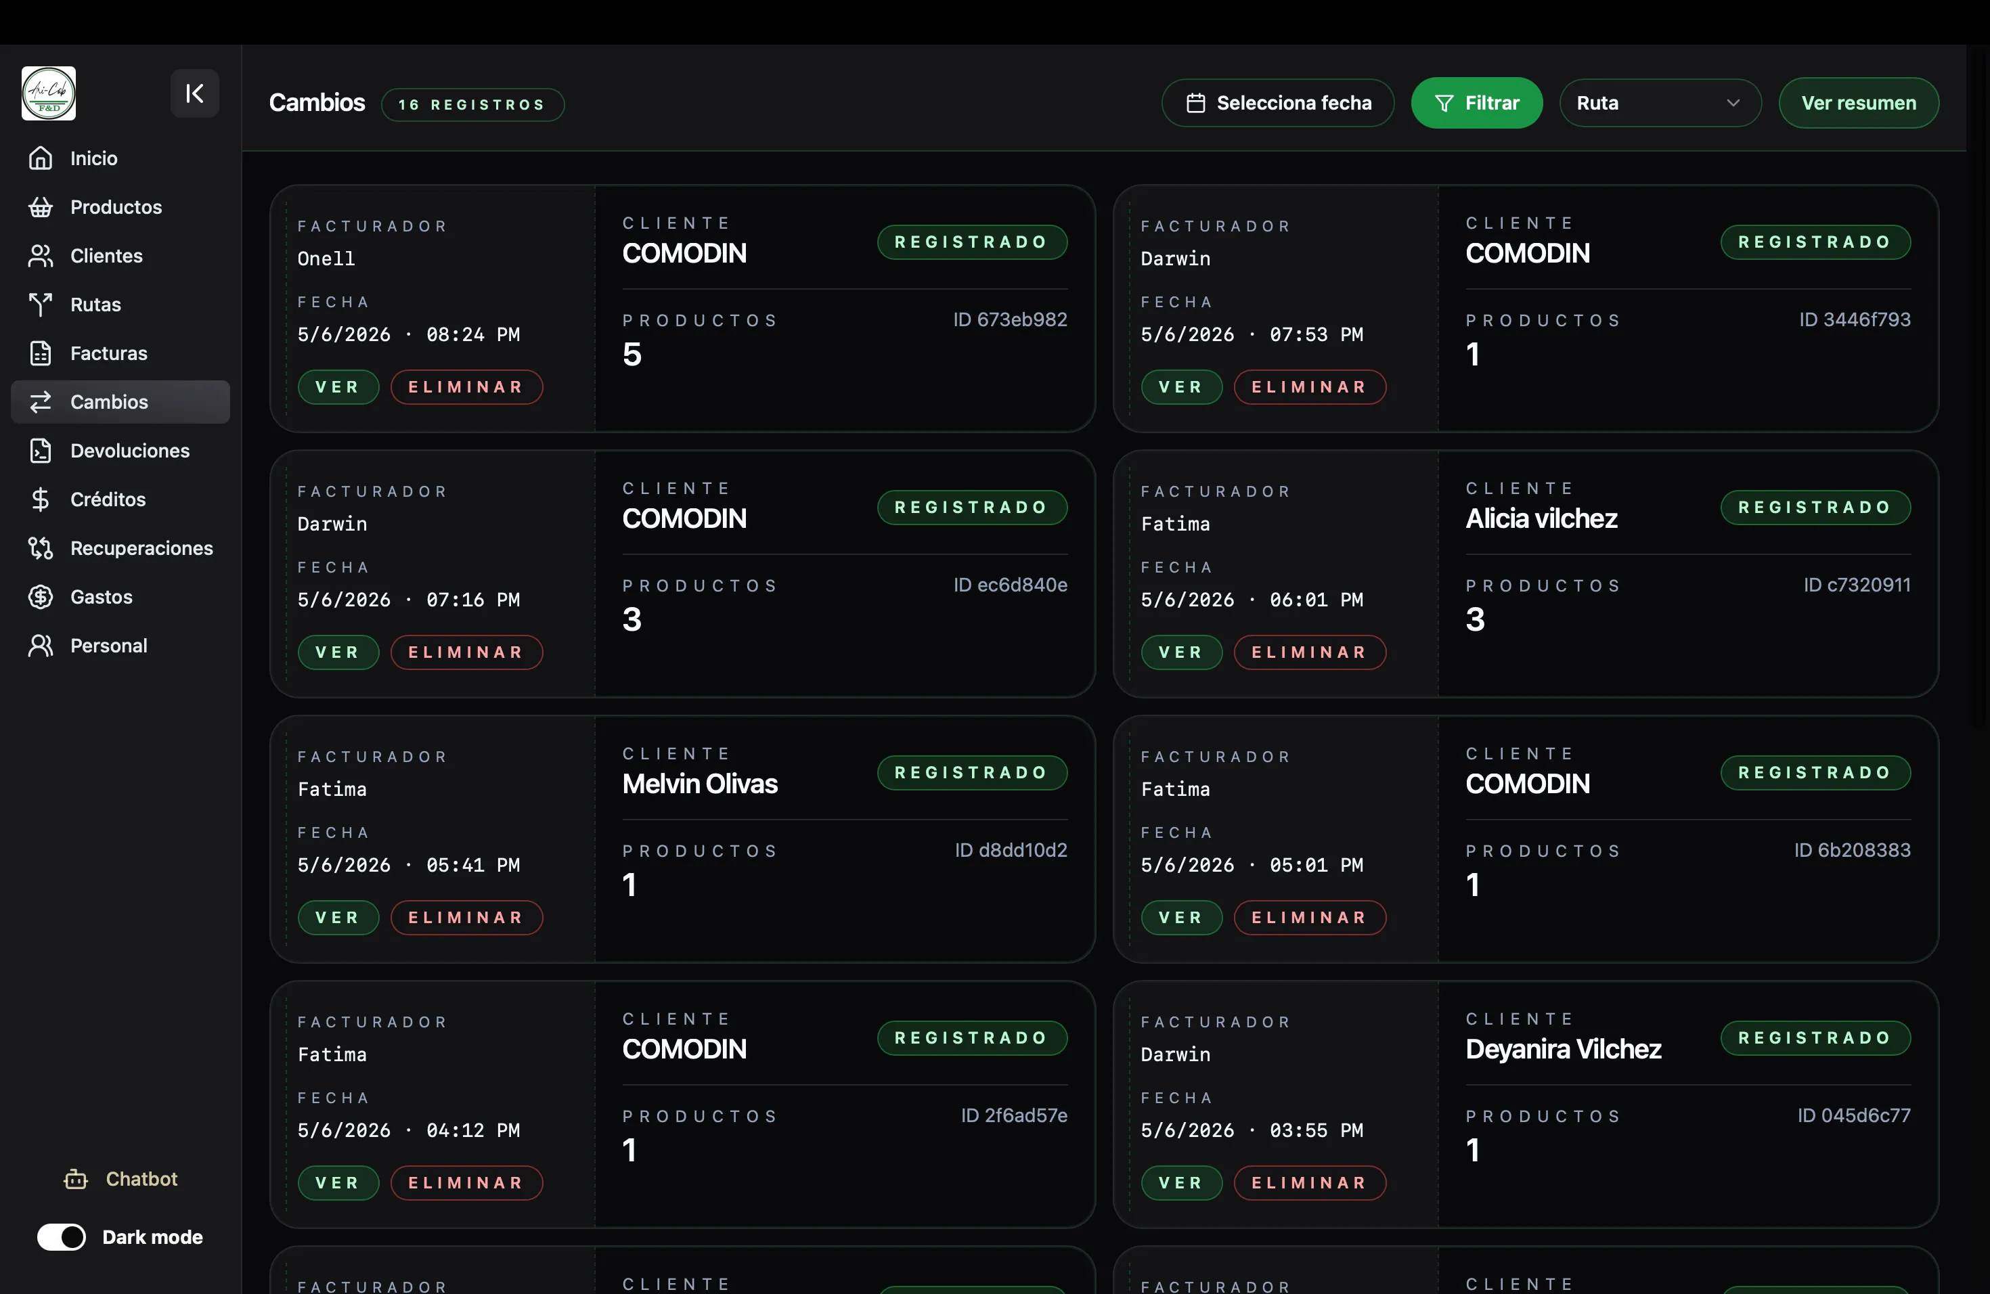Screen dimensions: 1990x1294
Task: Click VER on record 3446f793
Action: tap(1181, 387)
